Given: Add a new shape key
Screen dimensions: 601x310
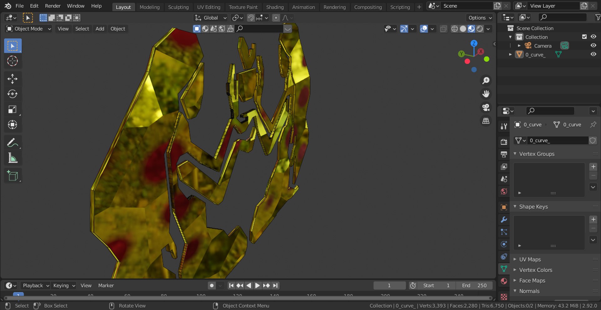Looking at the screenshot, I should tap(593, 220).
